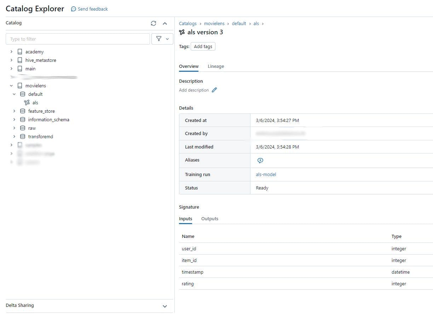Expand the academy catalog node
The image size is (433, 315).
(x=11, y=52)
